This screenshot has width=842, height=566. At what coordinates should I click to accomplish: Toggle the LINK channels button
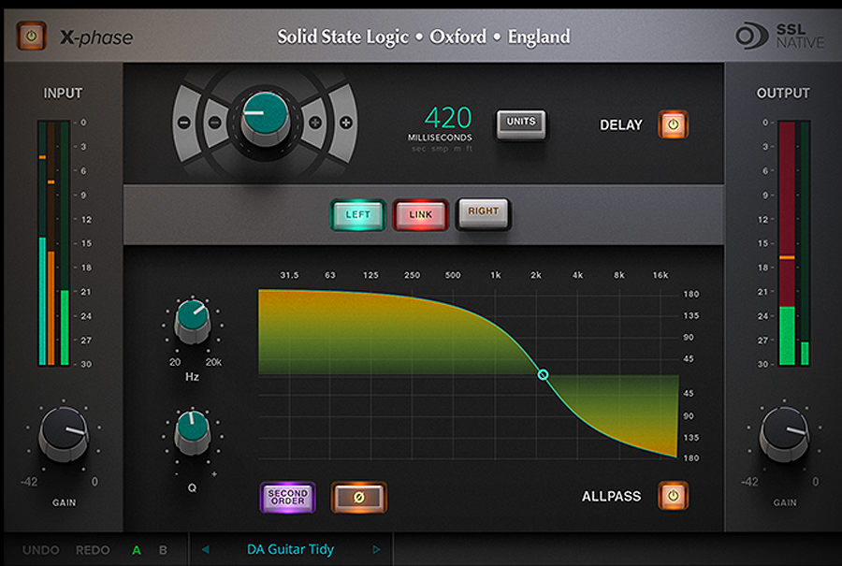click(420, 214)
